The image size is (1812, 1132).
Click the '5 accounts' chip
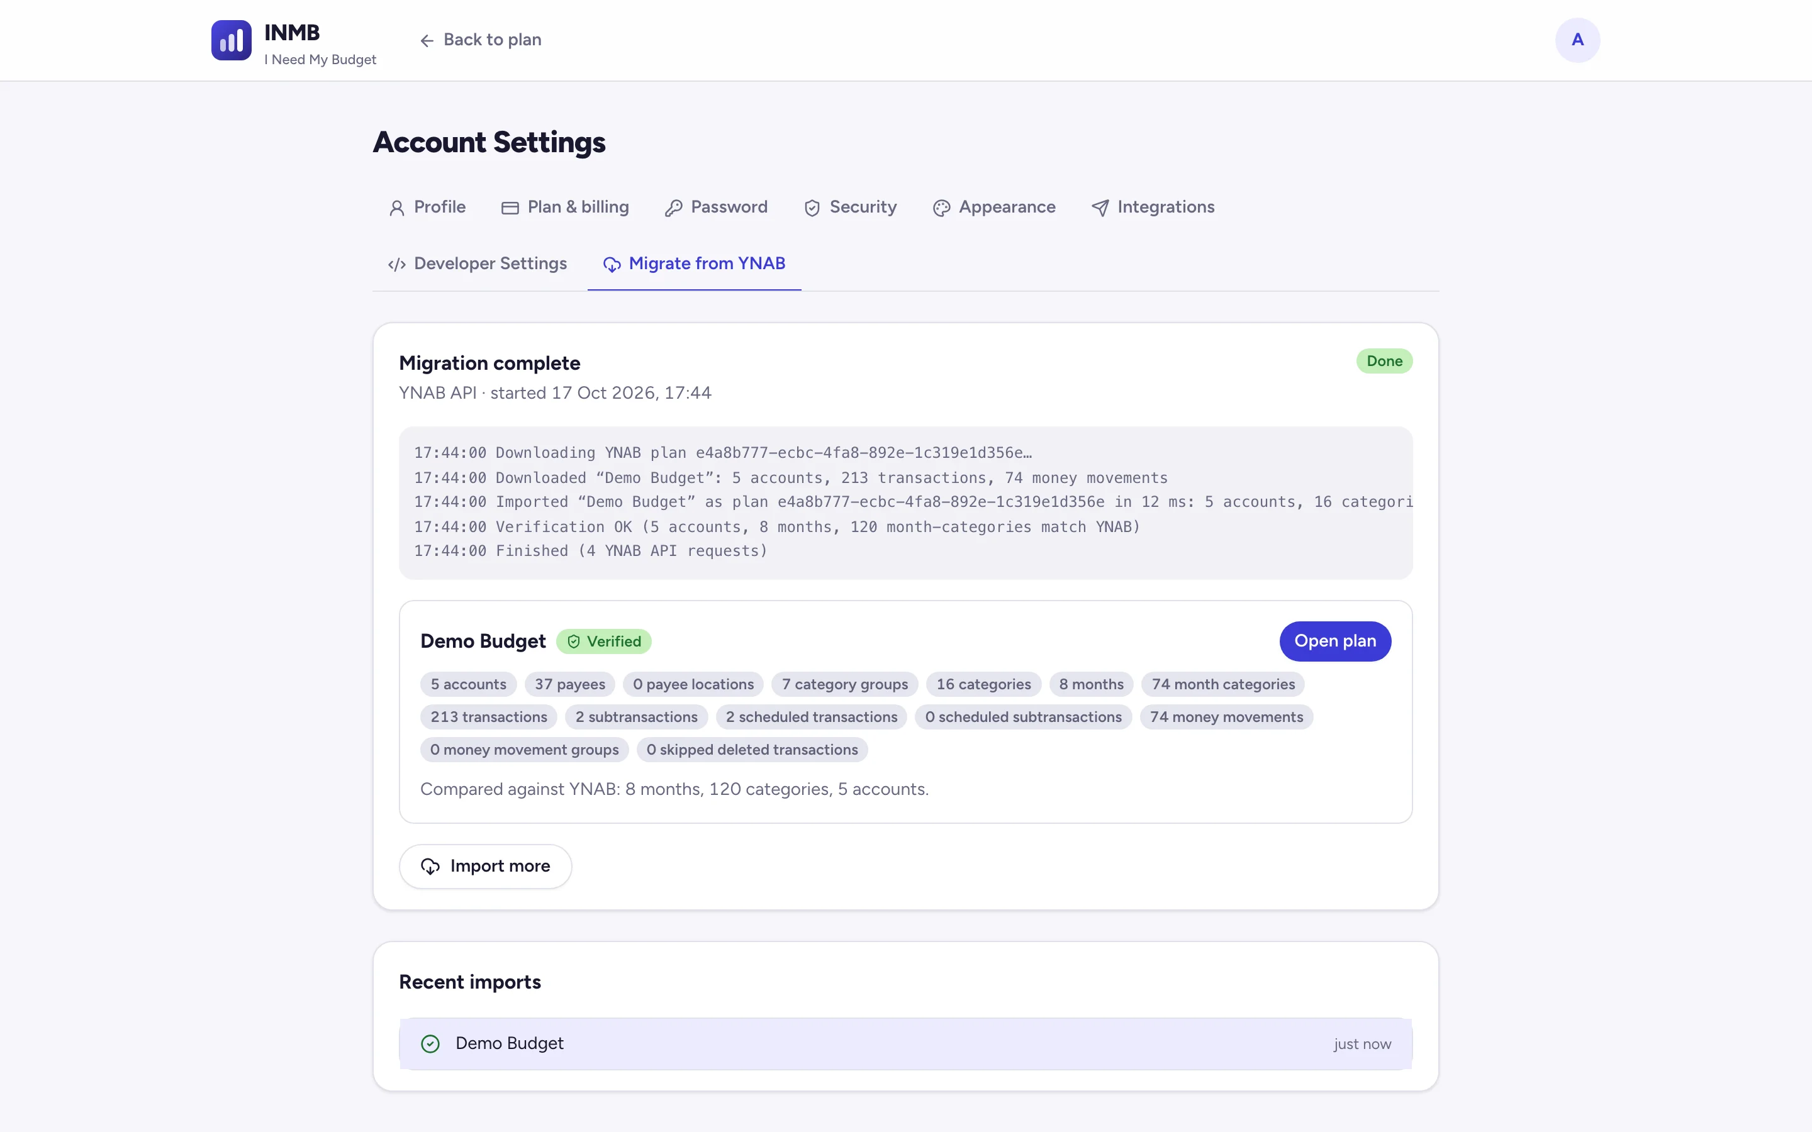468,684
